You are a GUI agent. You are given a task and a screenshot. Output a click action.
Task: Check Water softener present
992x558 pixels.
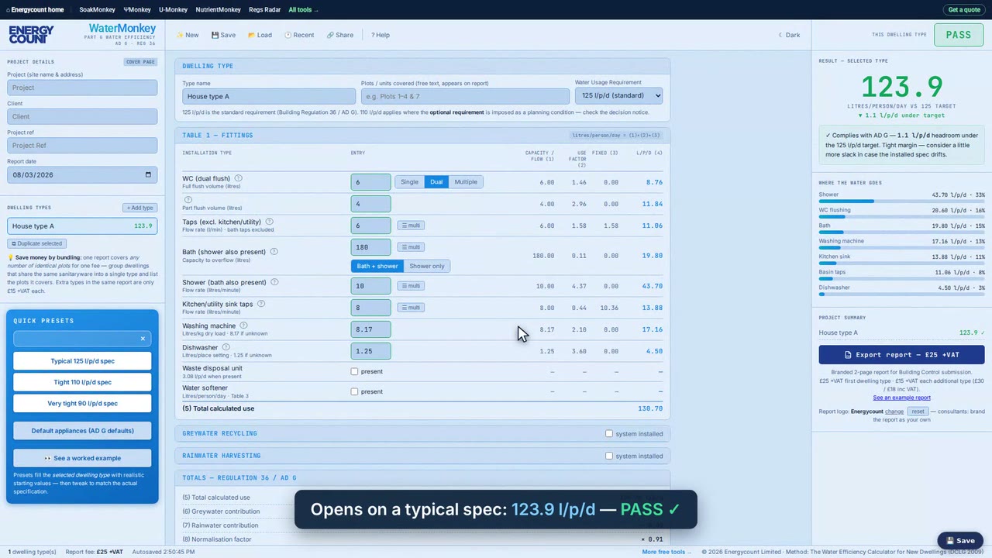(355, 391)
